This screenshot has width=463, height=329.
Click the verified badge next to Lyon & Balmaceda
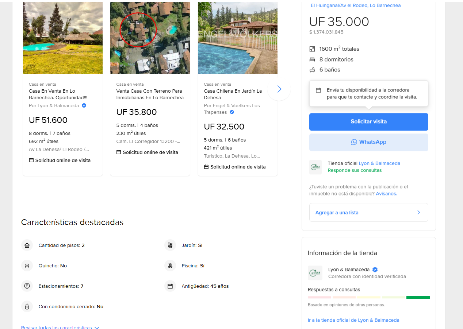point(375,270)
